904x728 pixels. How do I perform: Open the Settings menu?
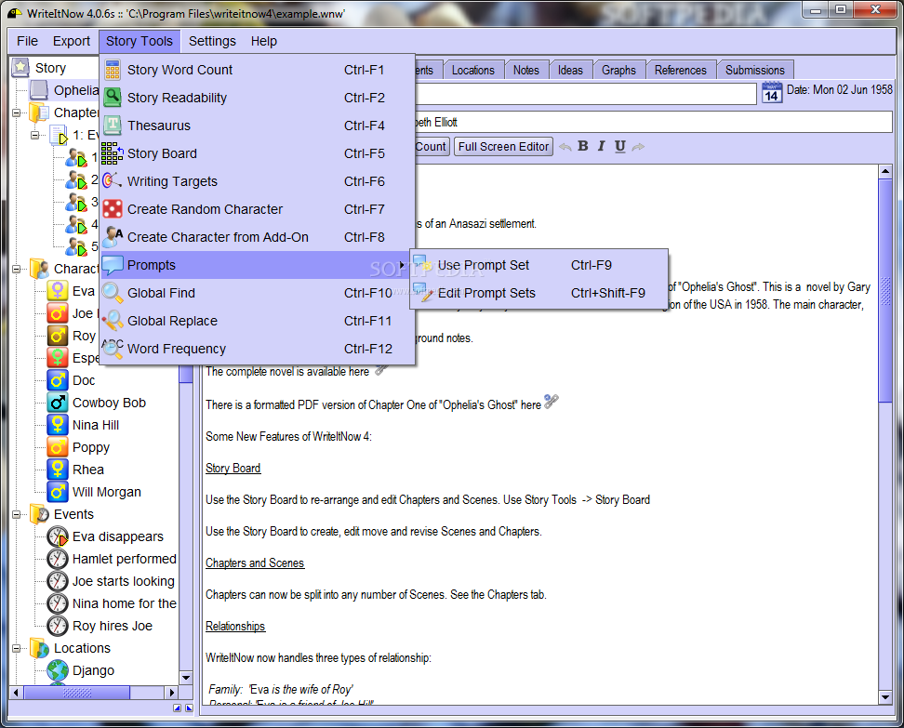click(x=212, y=42)
